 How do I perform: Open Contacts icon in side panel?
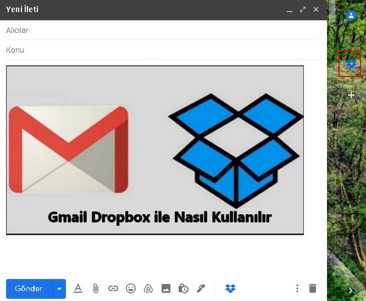351,15
